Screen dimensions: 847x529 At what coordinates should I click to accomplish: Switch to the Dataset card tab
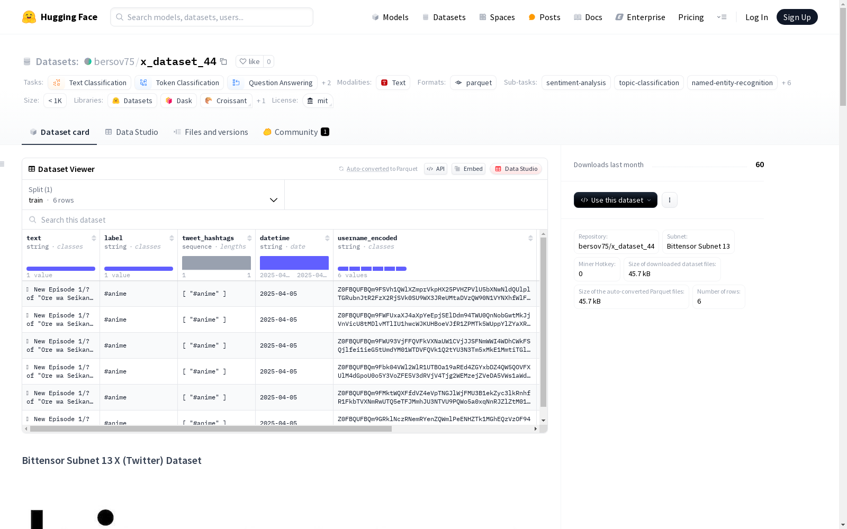(59, 132)
